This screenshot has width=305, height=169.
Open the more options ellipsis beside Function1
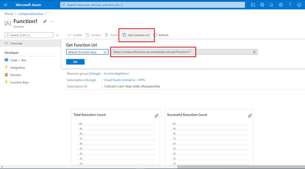[x=52, y=21]
